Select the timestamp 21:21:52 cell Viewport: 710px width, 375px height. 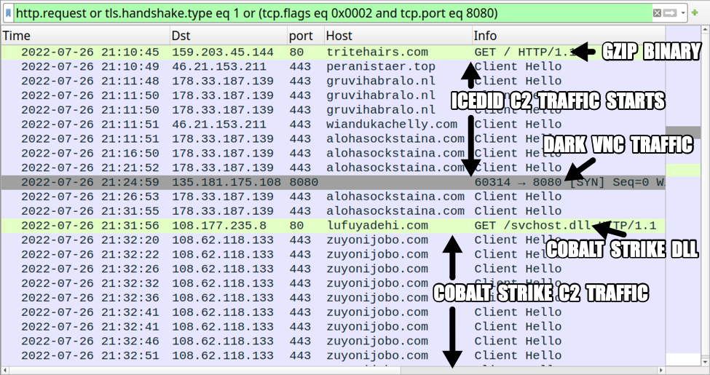90,168
